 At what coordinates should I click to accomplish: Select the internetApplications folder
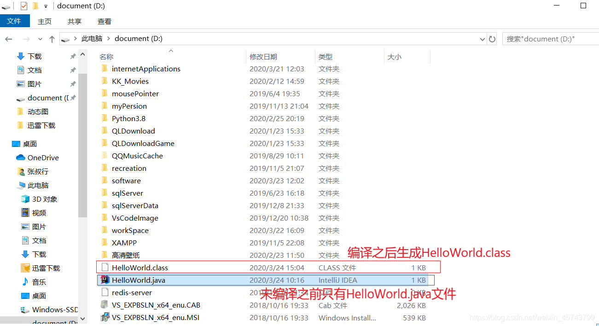coord(146,69)
